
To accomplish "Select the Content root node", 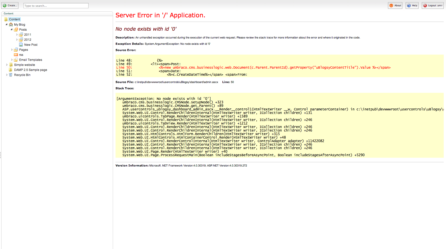I will click(15, 19).
